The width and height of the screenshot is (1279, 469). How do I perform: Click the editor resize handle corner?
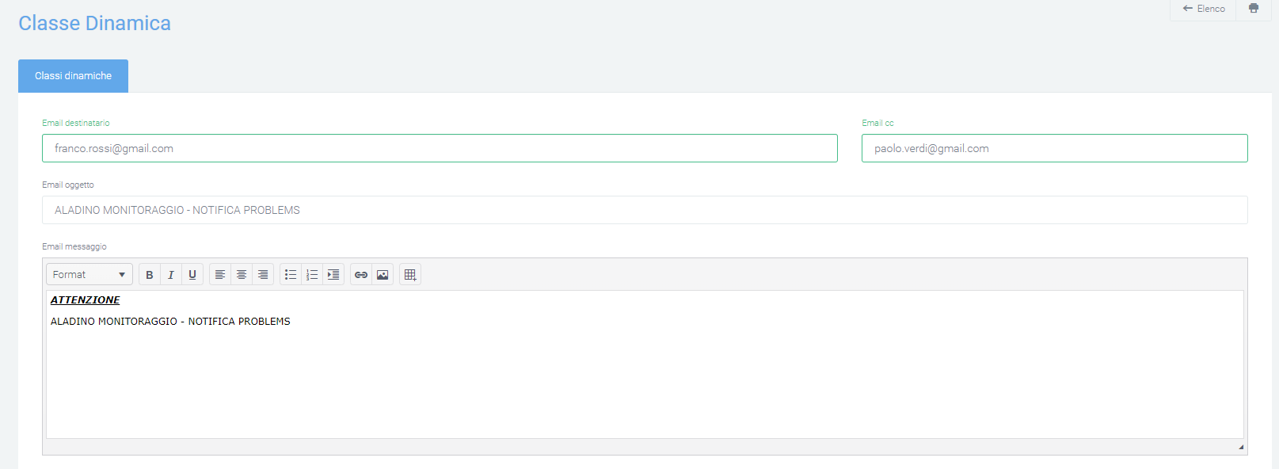click(x=1241, y=448)
